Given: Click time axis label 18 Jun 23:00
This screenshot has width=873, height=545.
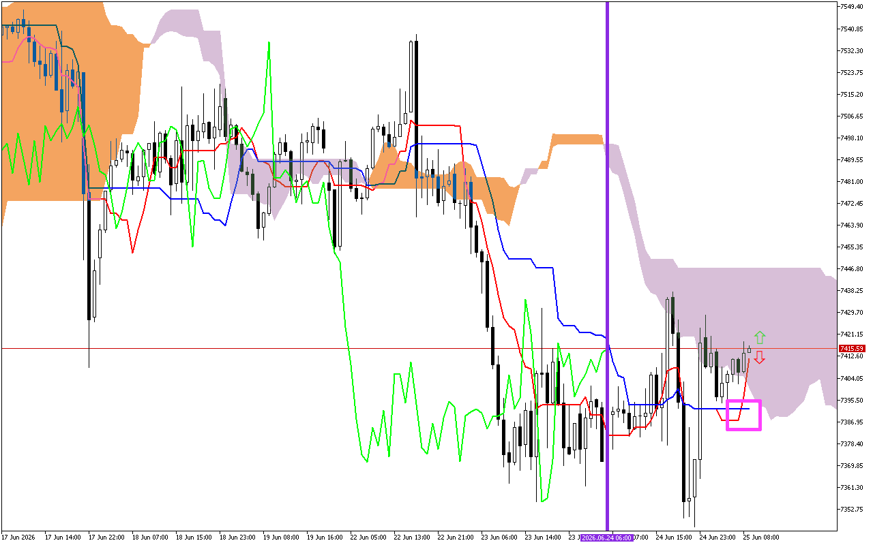Looking at the screenshot, I should point(238,538).
